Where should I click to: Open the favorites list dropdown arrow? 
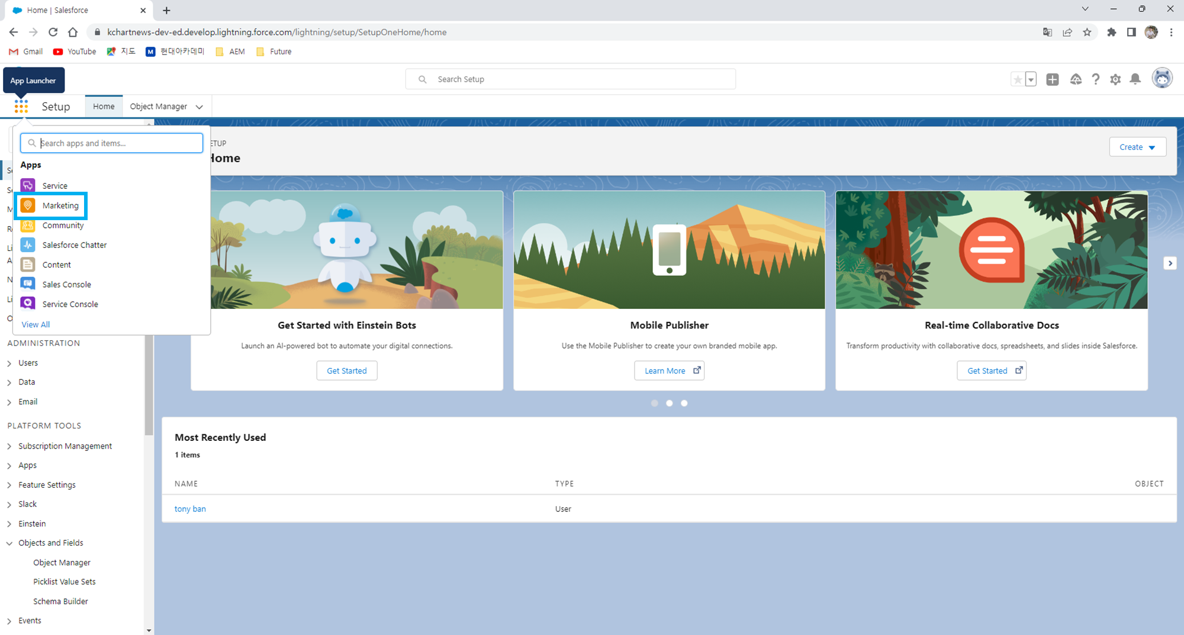(1031, 79)
